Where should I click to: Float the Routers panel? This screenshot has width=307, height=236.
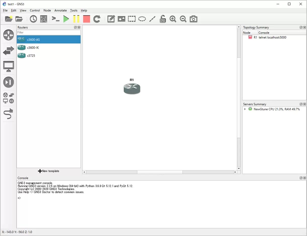coord(75,27)
